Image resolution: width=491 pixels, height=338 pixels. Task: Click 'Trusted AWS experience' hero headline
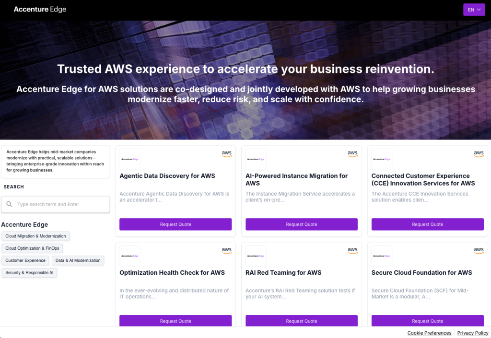point(245,69)
